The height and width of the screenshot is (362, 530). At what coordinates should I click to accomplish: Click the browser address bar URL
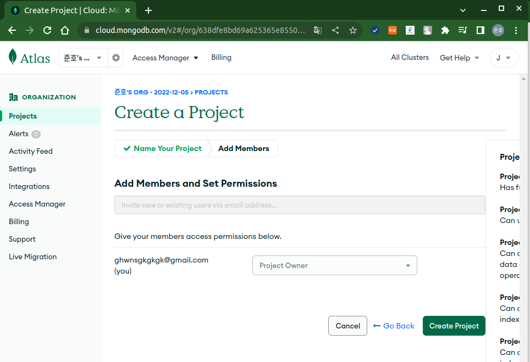pyautogui.click(x=200, y=30)
